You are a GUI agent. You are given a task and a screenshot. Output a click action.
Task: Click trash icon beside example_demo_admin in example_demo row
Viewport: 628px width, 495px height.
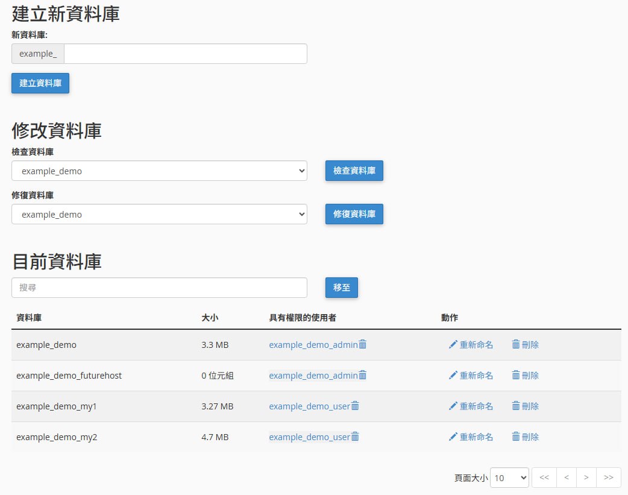(x=363, y=344)
